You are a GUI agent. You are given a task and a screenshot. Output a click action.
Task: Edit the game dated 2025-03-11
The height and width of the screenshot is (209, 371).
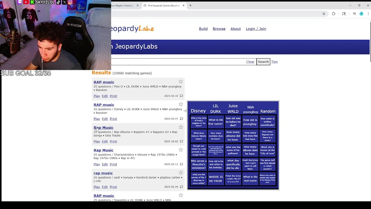pyautogui.click(x=105, y=164)
